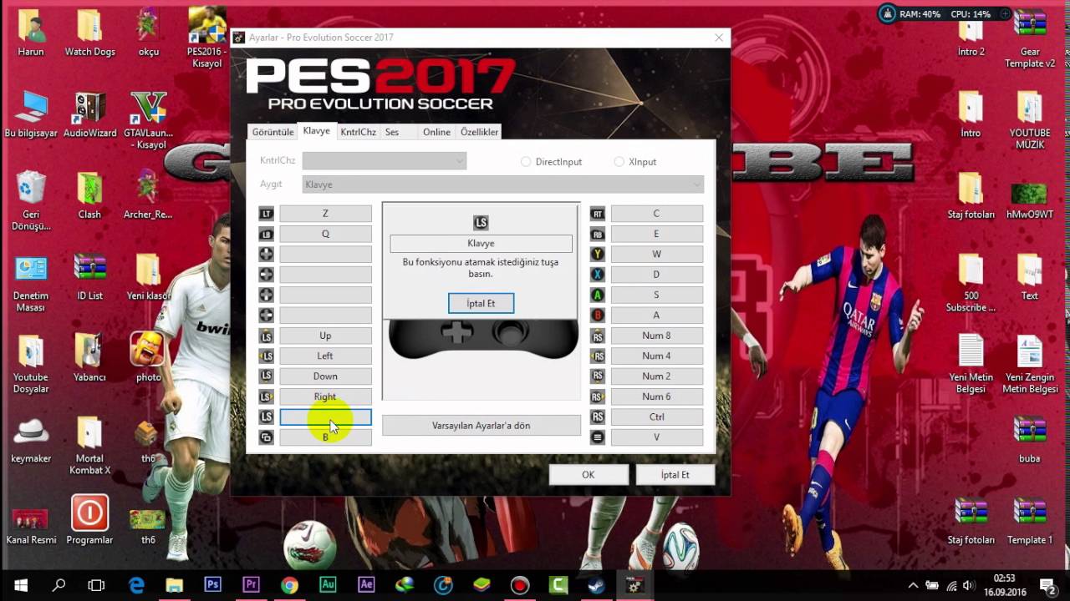Click the Q key mapping button
Screen dimensions: 1070x601
pos(325,235)
